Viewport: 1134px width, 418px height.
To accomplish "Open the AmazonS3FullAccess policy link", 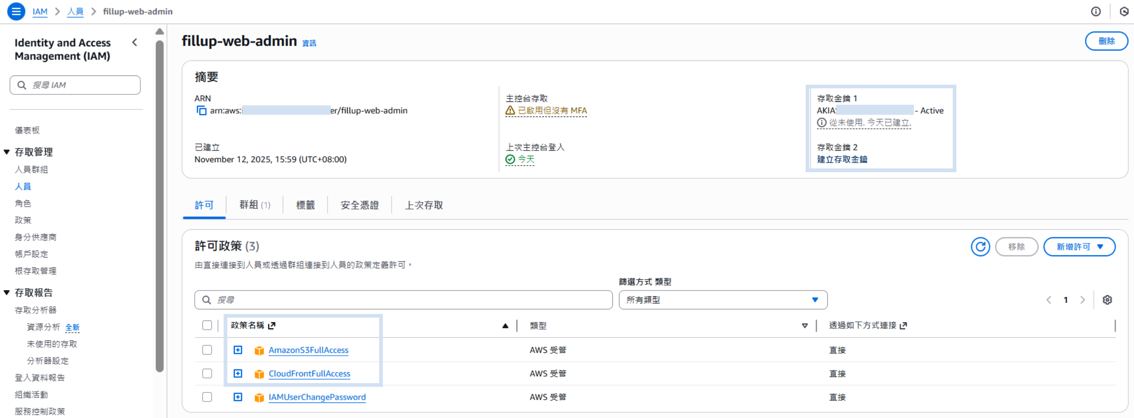I will click(309, 350).
